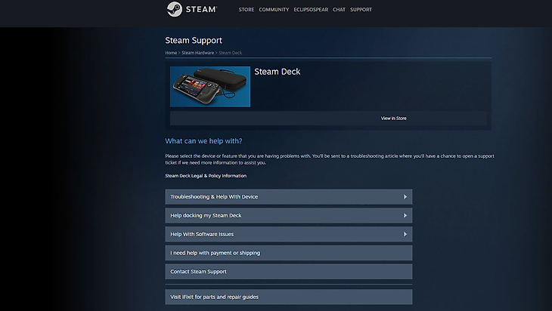Expand arrow on Help docking my Steam Deck

405,215
